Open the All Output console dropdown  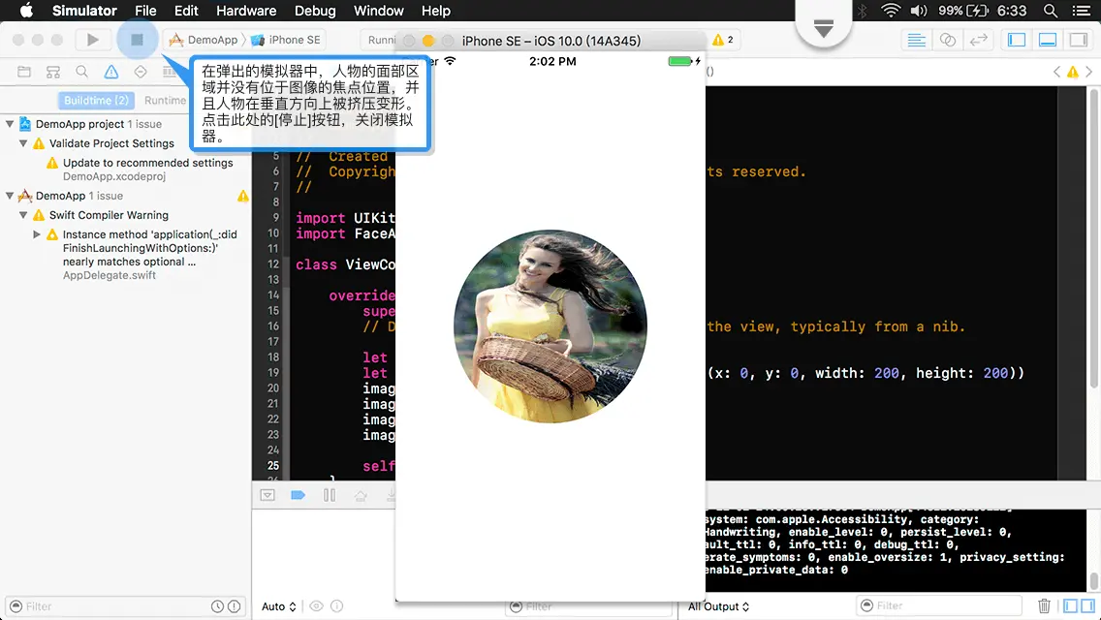click(x=718, y=606)
